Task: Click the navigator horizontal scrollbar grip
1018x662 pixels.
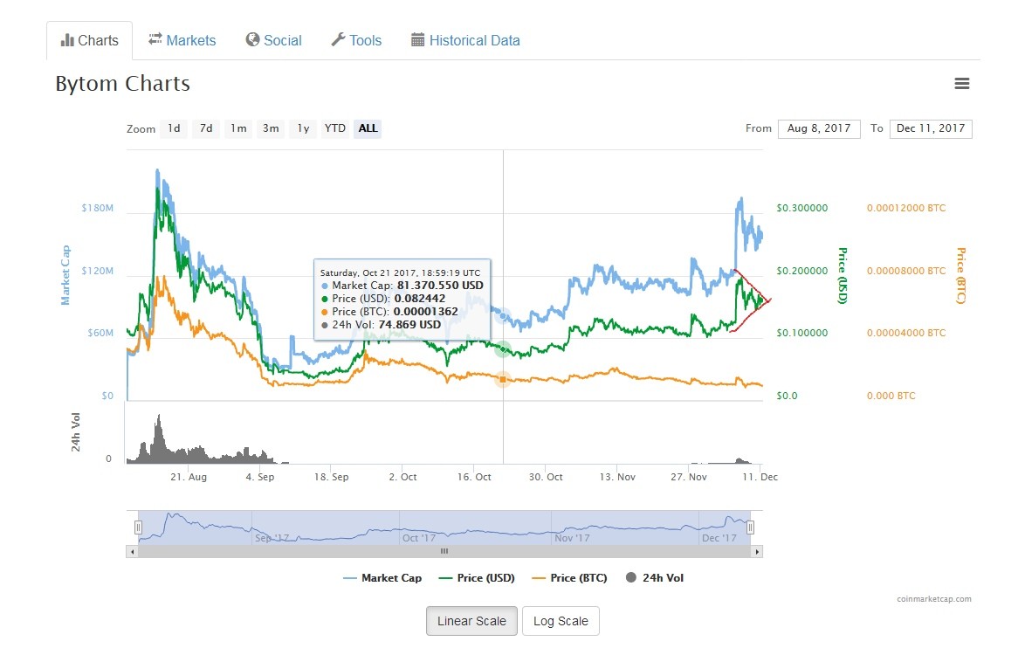Action: click(x=444, y=552)
